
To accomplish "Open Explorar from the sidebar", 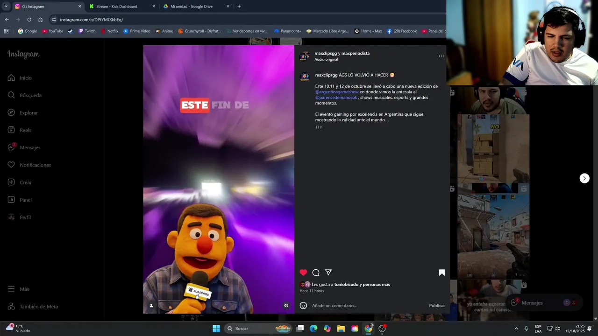I will [x=22, y=113].
